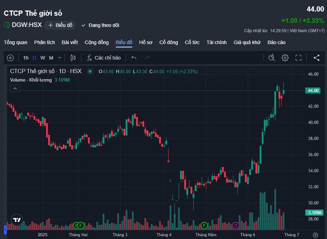327x239 pixels.
Task: Add a symbol to compare using the plus-circle icon
Action: coord(10,58)
